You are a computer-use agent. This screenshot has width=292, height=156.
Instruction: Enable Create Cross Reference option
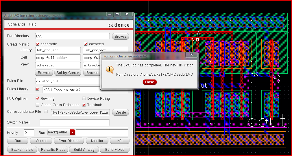(38, 105)
